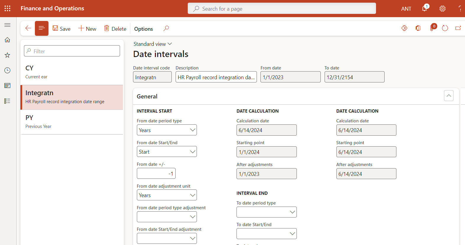Open Modules list icon in the sidebar

(7, 101)
